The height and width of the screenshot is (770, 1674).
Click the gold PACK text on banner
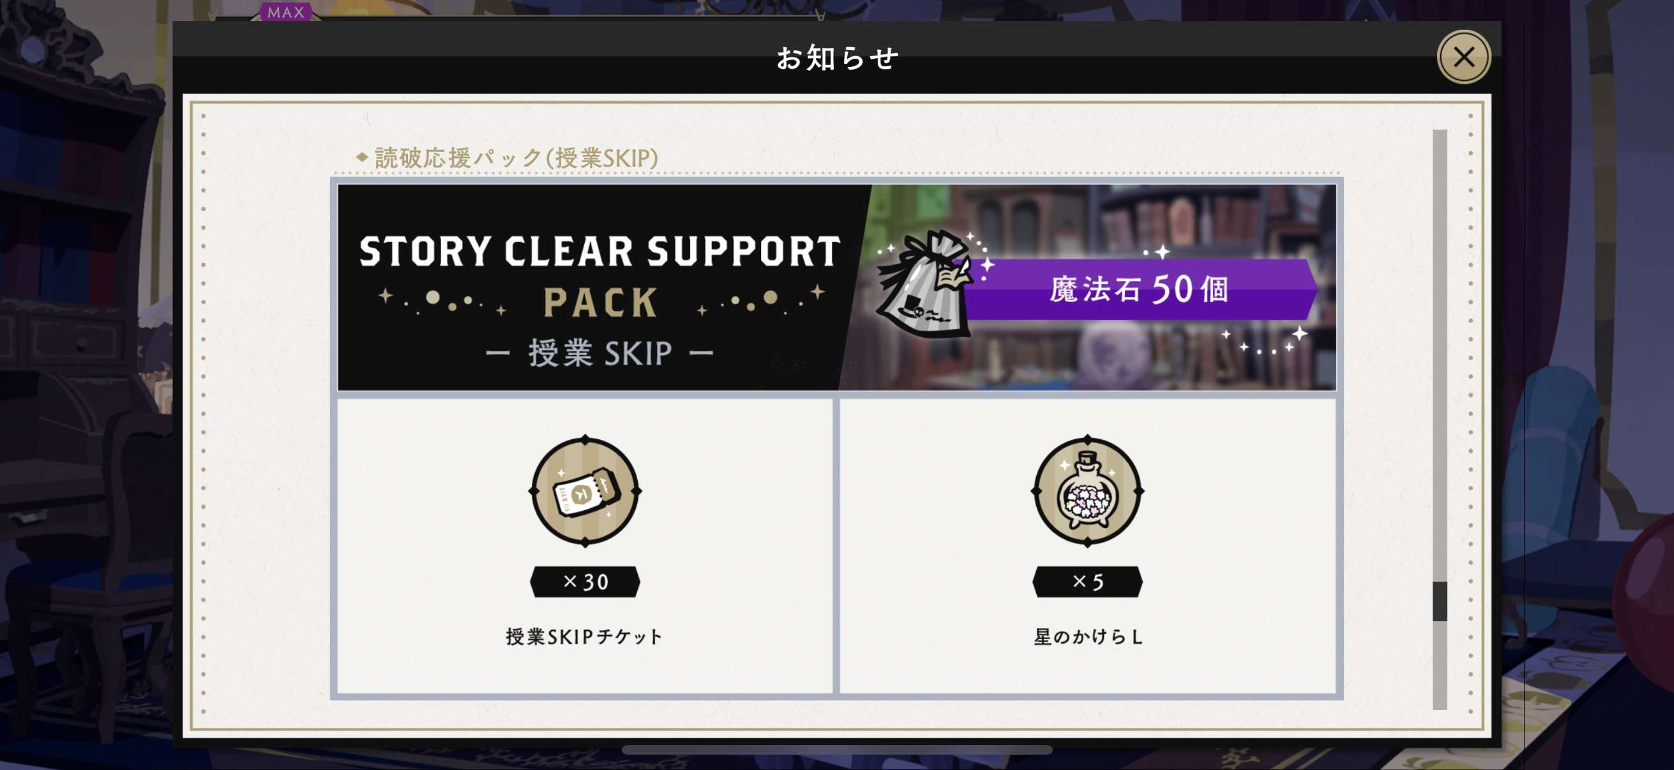(x=600, y=303)
